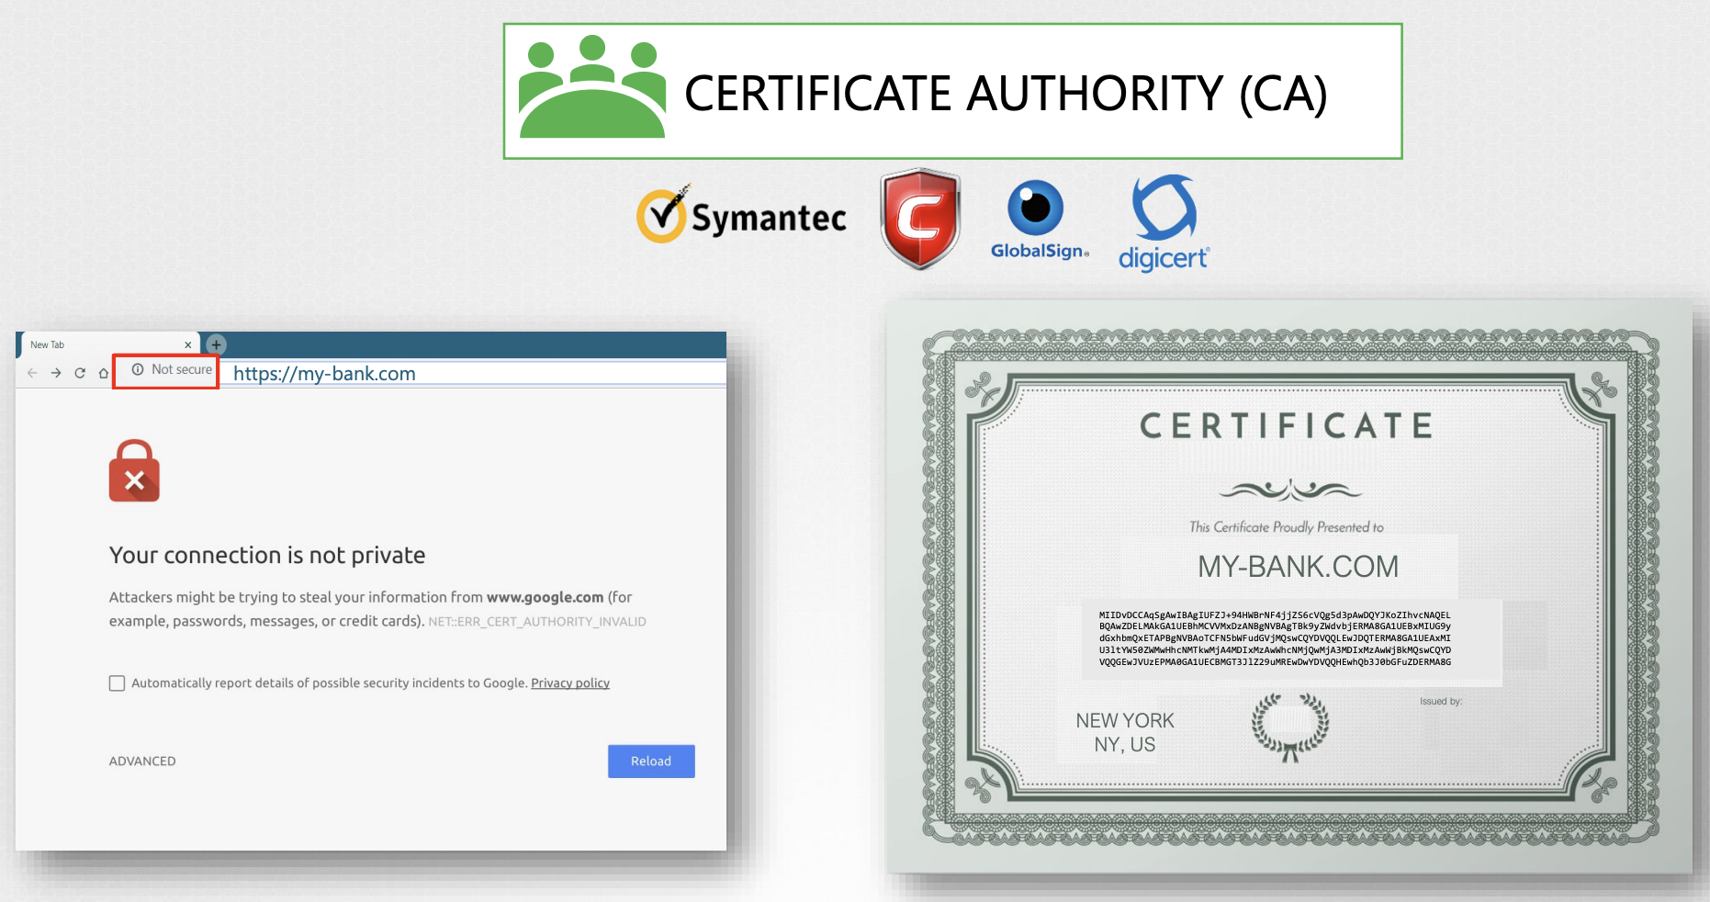Open the Privacy policy link
The height and width of the screenshot is (902, 1710).
pyautogui.click(x=570, y=683)
